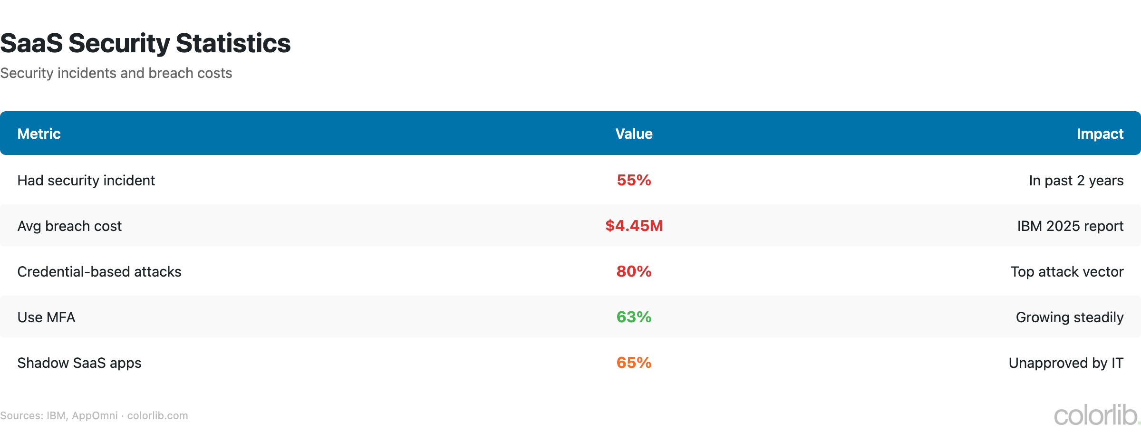Select the Use MFA row label

click(x=46, y=317)
